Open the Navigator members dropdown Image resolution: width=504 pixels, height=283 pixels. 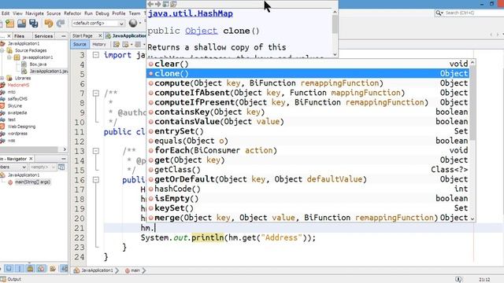pyautogui.click(x=13, y=167)
